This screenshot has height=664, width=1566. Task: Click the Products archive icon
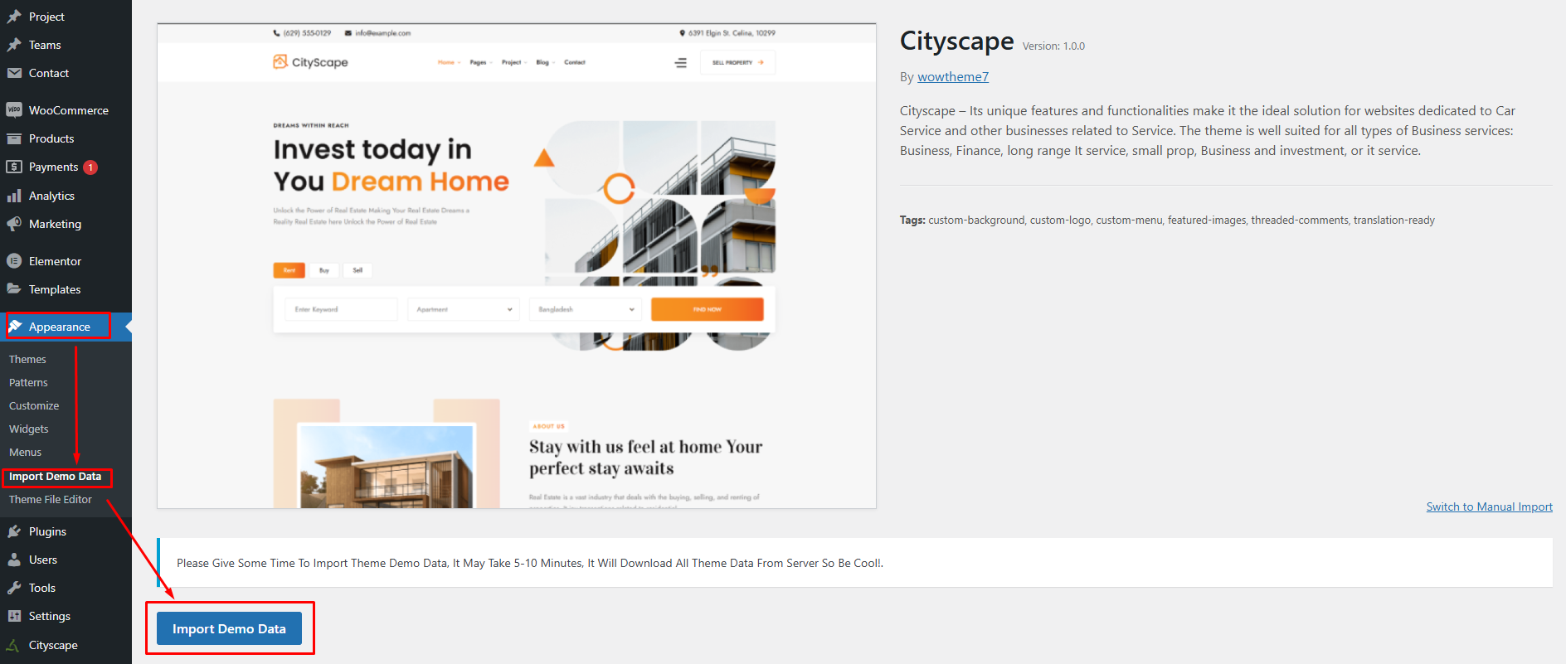[x=14, y=138]
